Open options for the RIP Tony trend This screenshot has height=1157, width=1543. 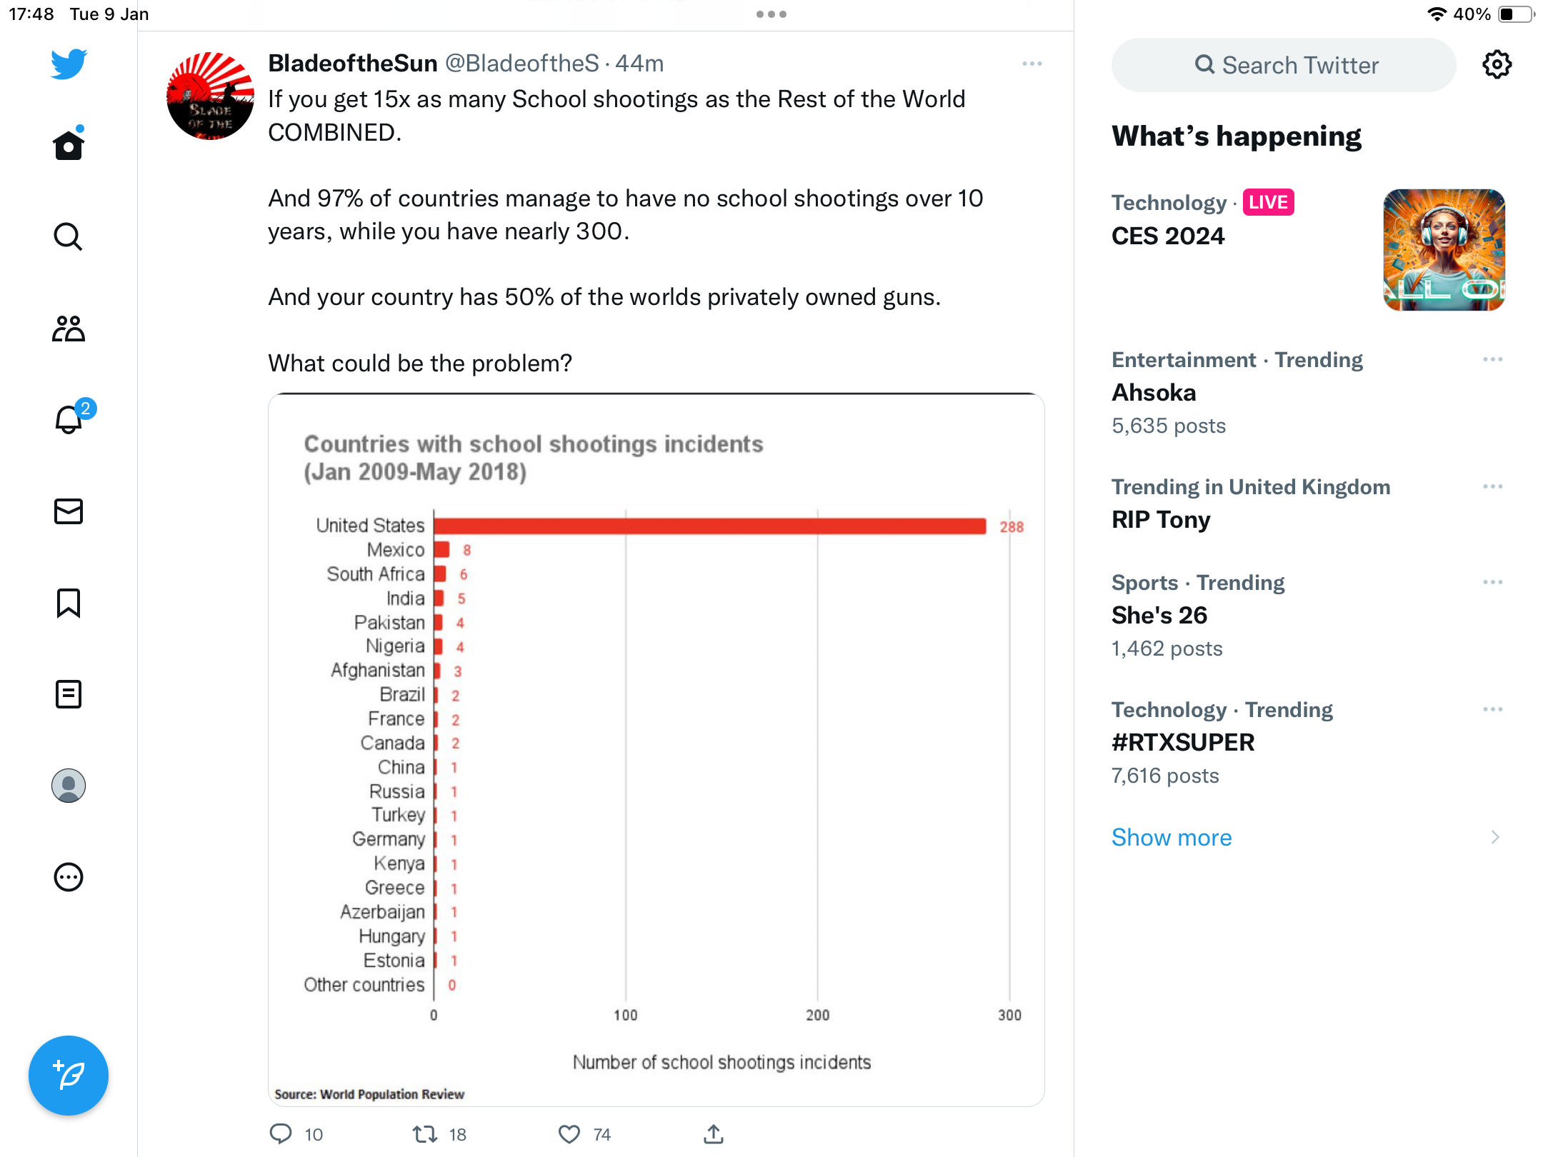[1493, 486]
